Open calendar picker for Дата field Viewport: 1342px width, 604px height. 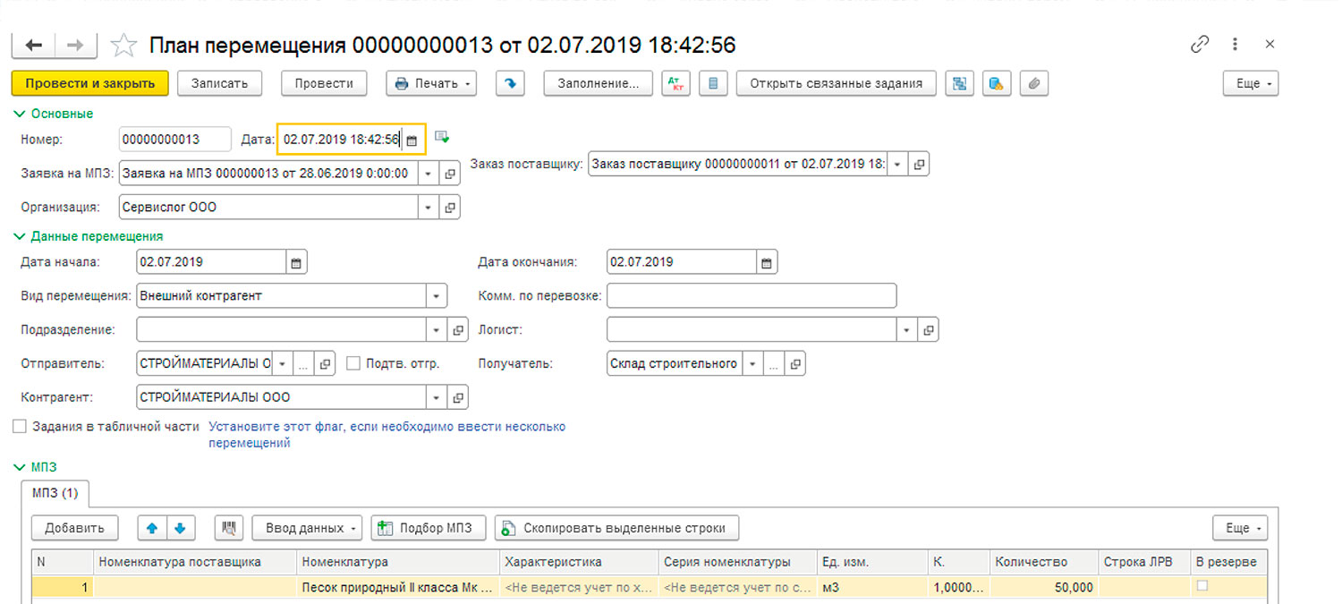click(x=412, y=140)
